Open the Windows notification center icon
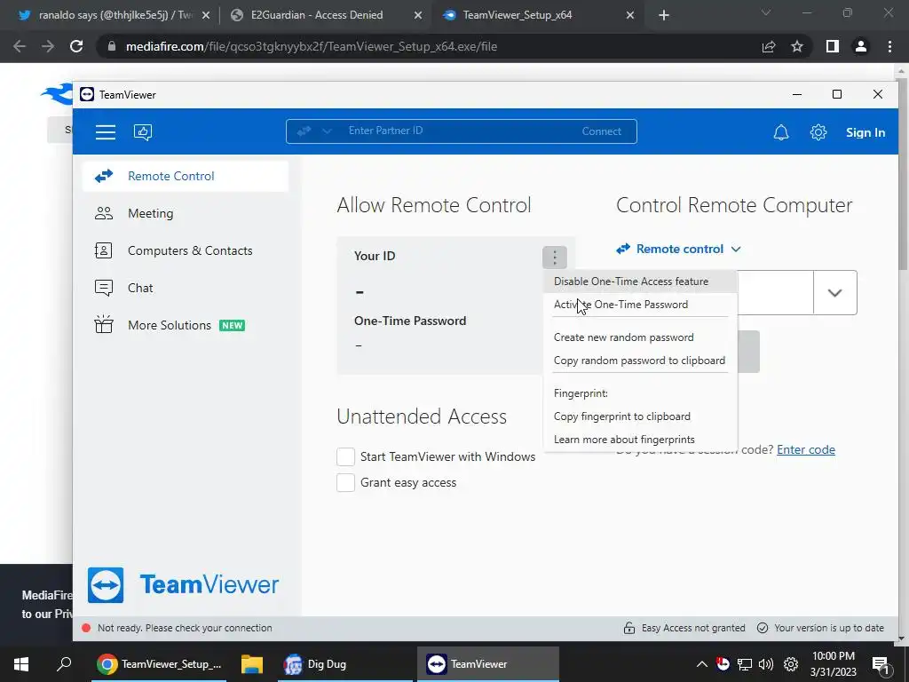 tap(881, 665)
